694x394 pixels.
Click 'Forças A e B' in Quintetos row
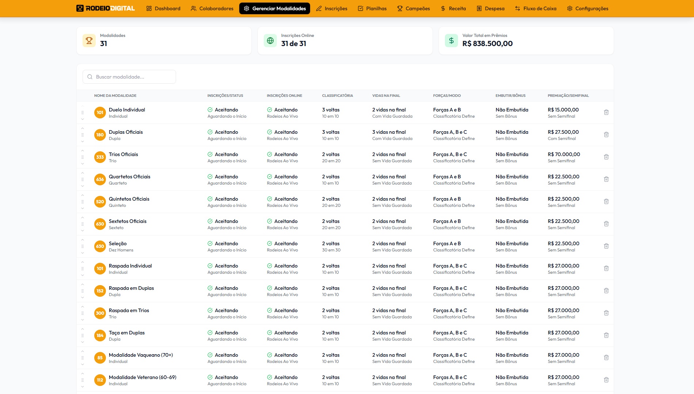[447, 199]
